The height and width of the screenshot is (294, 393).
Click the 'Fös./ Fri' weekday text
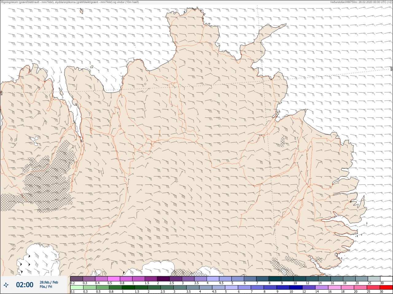(46, 287)
